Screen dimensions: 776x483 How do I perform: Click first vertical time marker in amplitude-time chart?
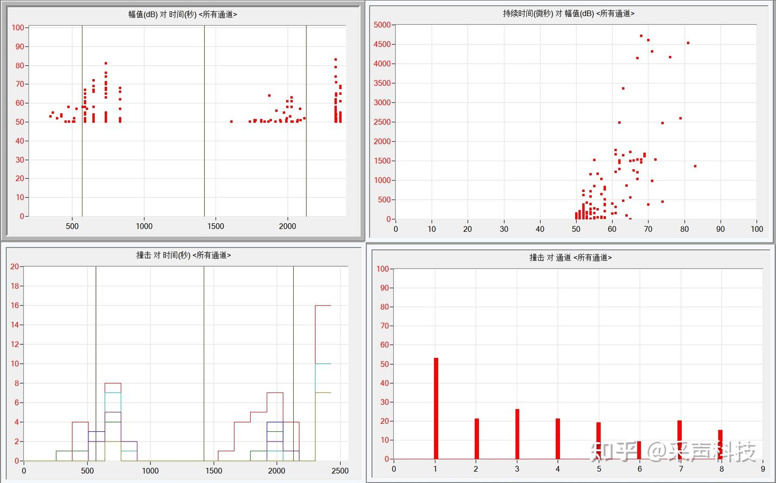pos(82,121)
